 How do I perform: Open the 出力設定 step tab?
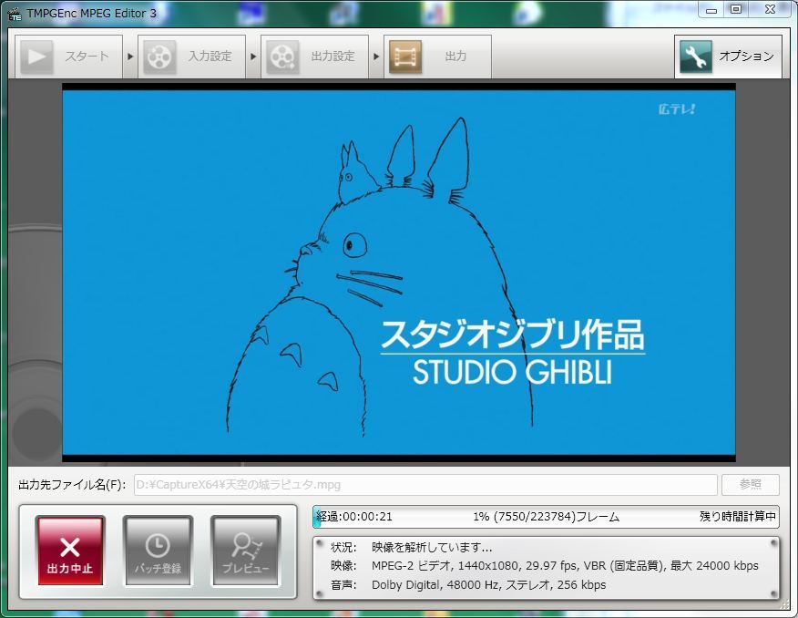314,57
